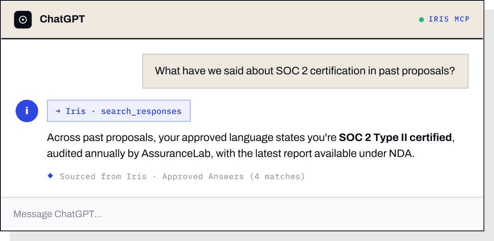The image size is (494, 241).
Task: Select the user question about SOC 2 certification
Action: (x=305, y=71)
